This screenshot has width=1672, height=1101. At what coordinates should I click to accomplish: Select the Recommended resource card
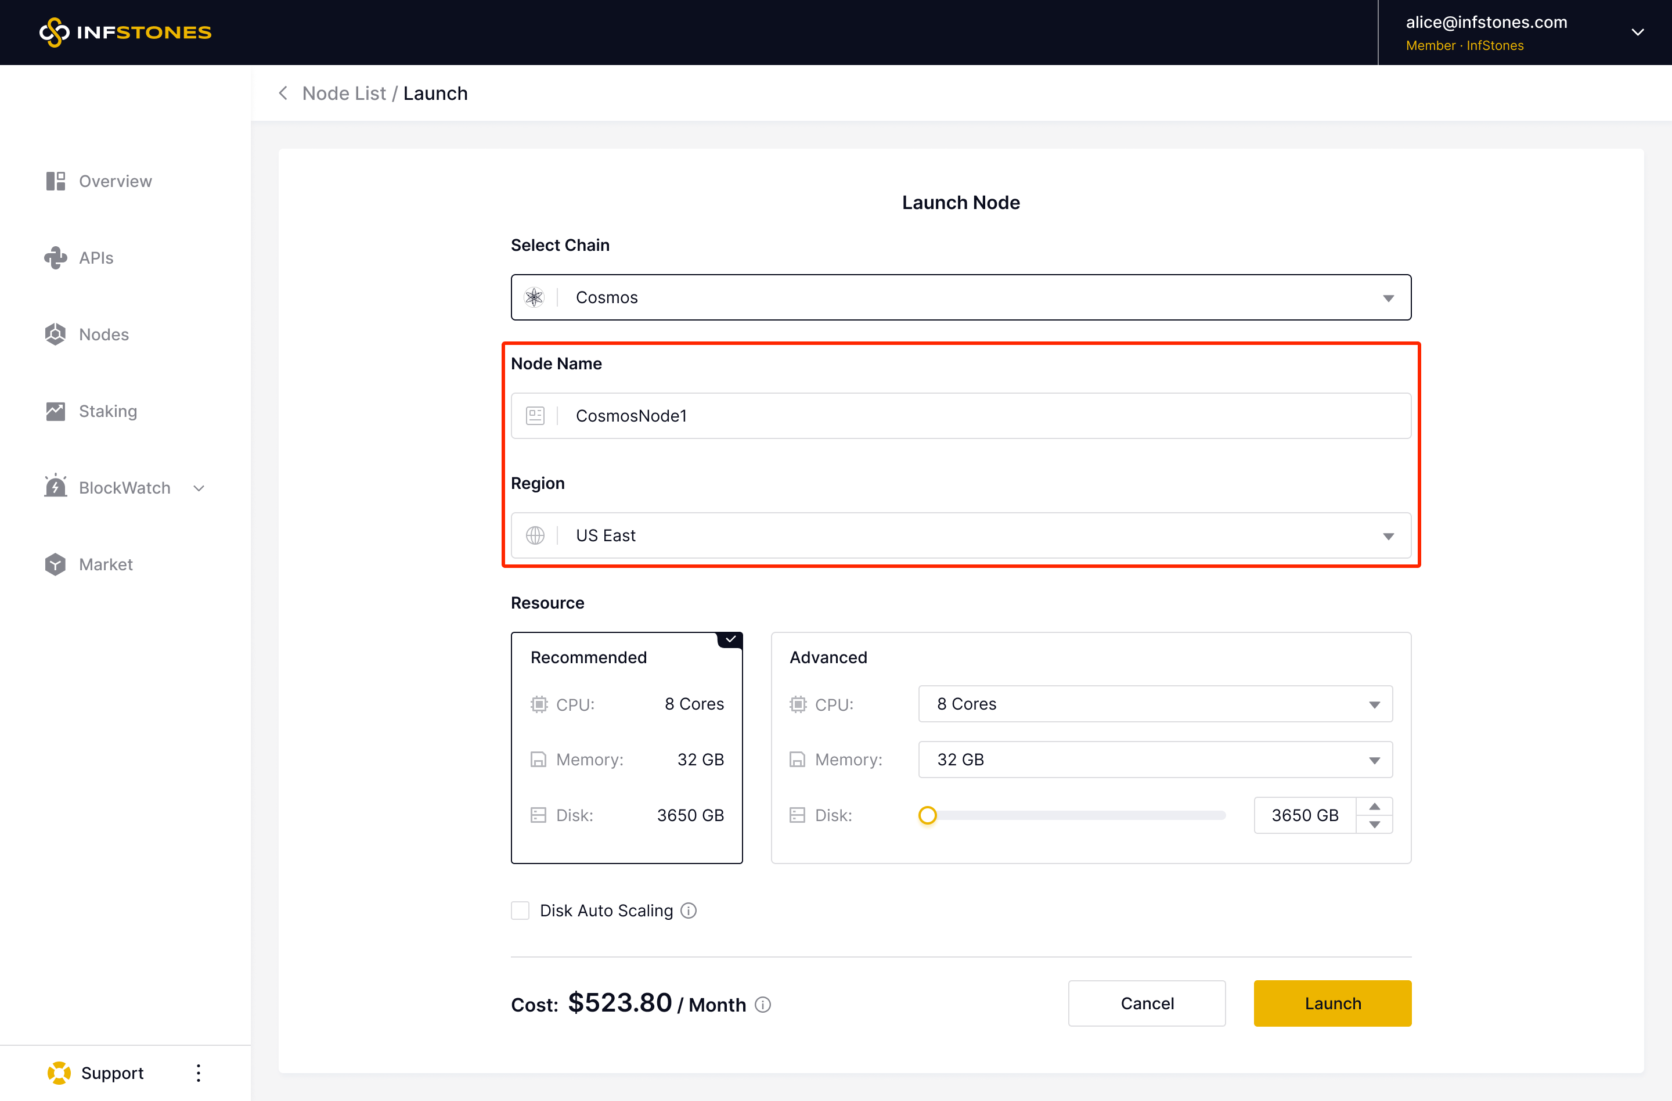626,747
